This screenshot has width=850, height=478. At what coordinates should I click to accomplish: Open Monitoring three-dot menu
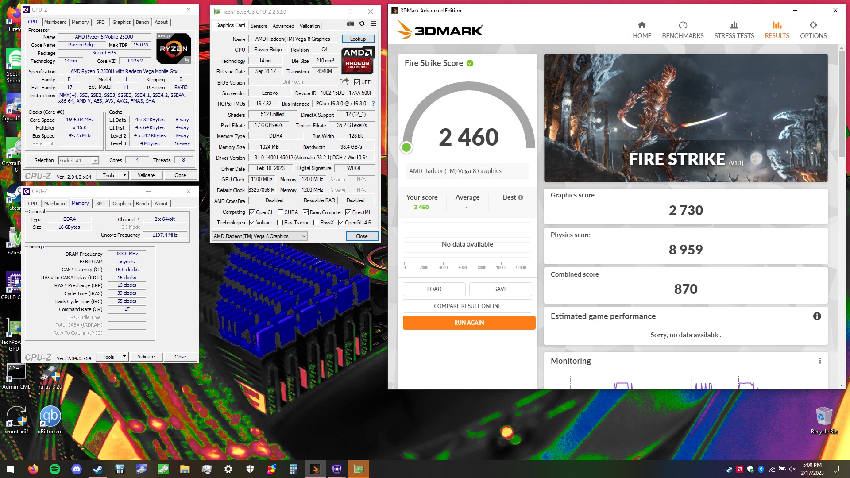(x=820, y=361)
